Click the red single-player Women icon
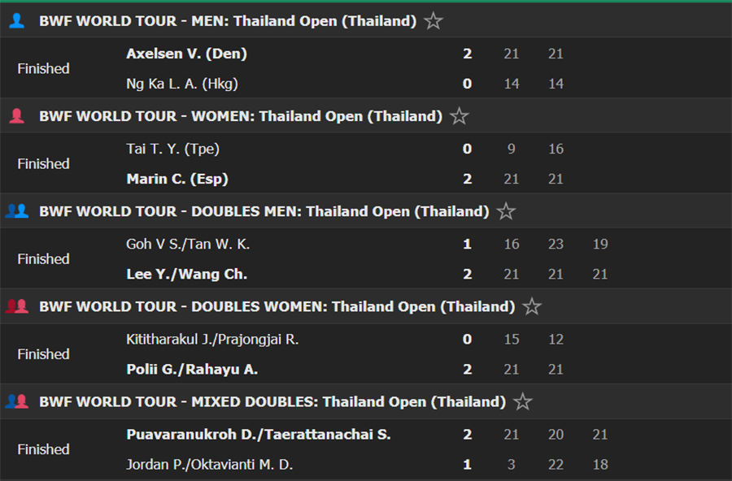Viewport: 732px width, 481px height. click(17, 115)
